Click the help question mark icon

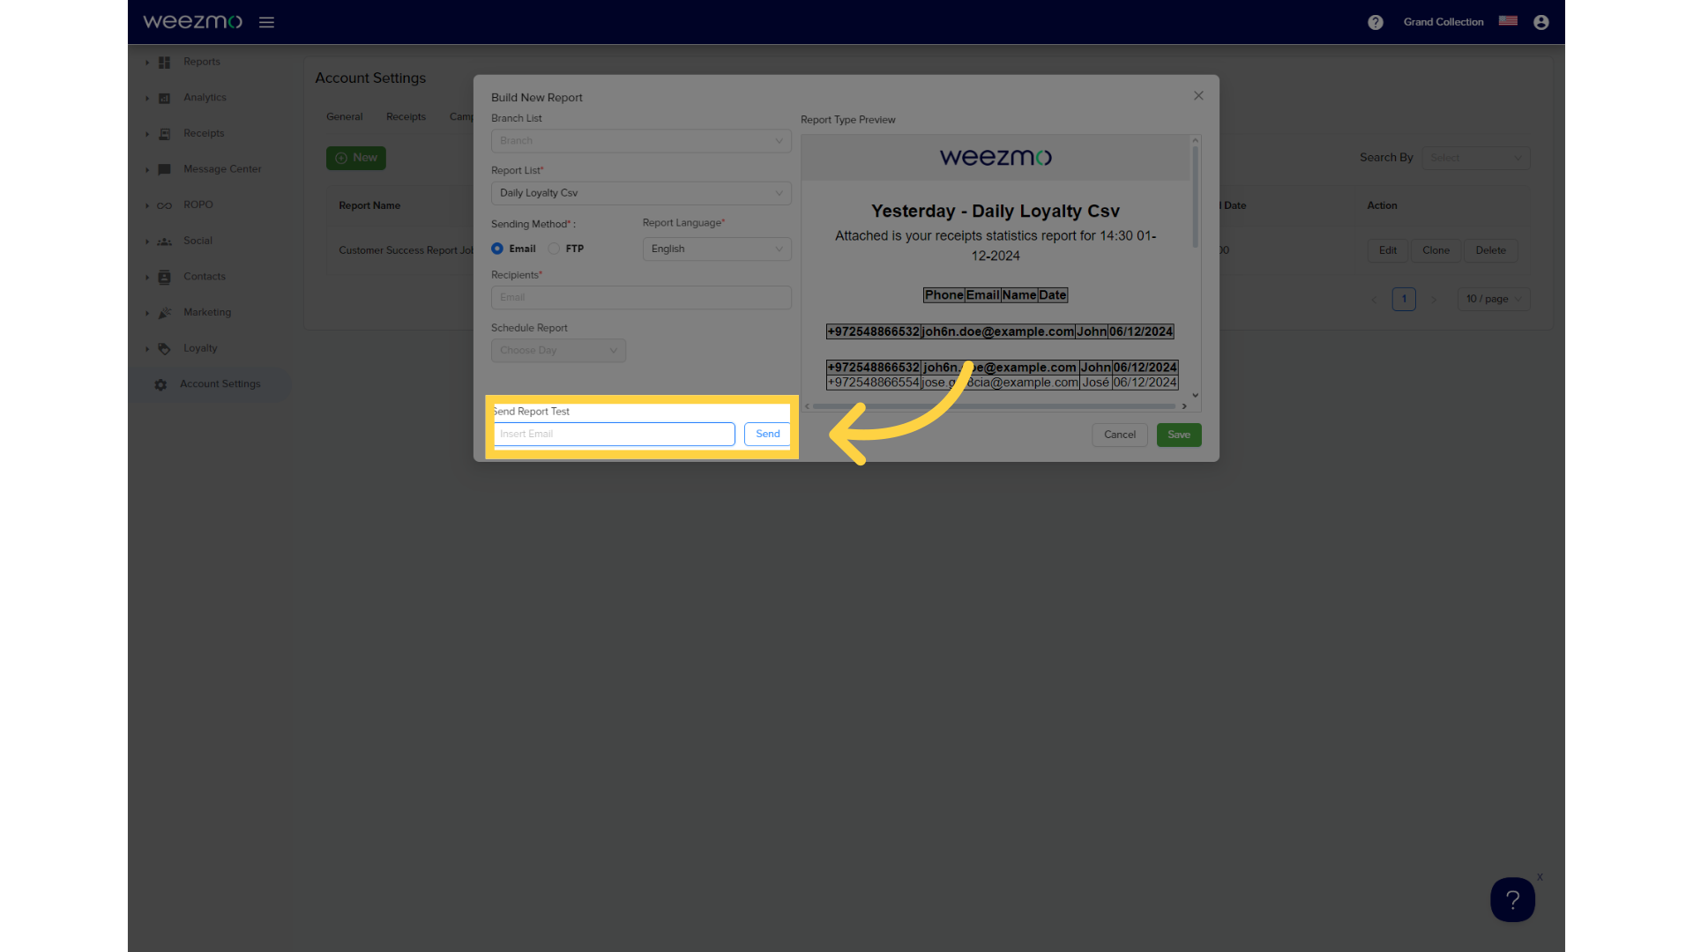point(1375,21)
